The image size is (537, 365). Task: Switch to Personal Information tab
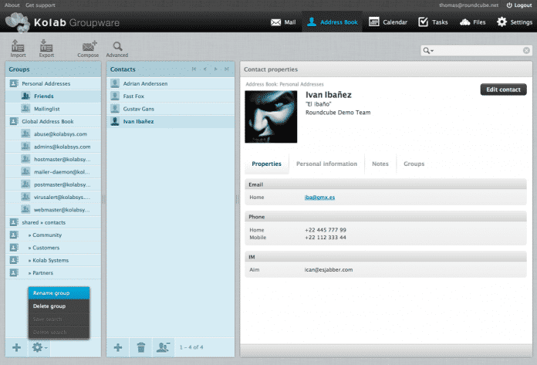[326, 164]
